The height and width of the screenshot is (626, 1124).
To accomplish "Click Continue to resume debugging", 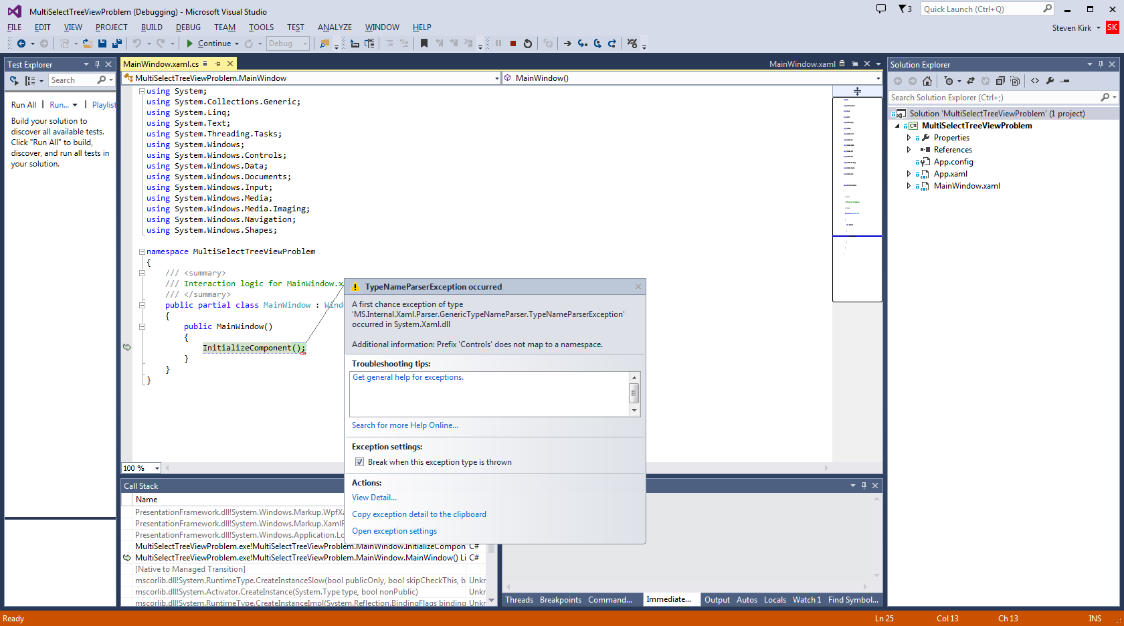I will (208, 43).
